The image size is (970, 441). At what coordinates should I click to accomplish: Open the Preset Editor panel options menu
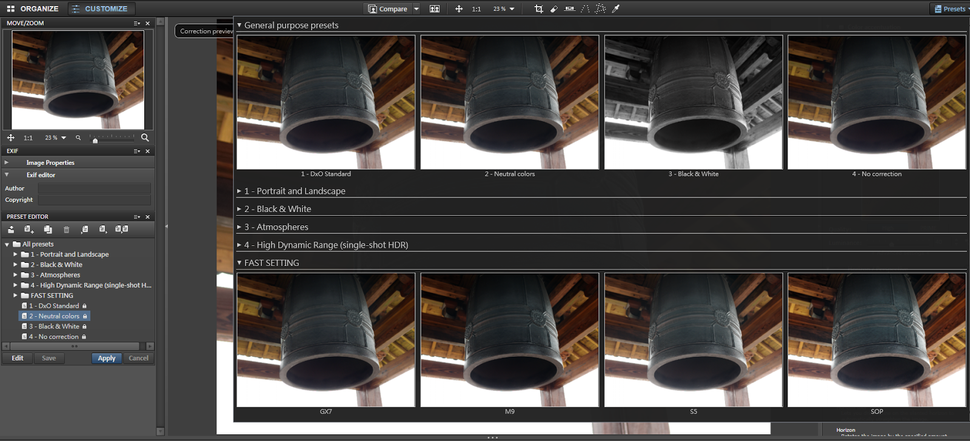pyautogui.click(x=137, y=216)
